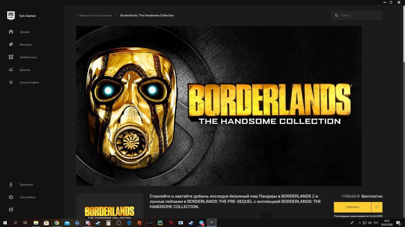Click the Epic Games Launcher taskbar icon

click(212, 223)
